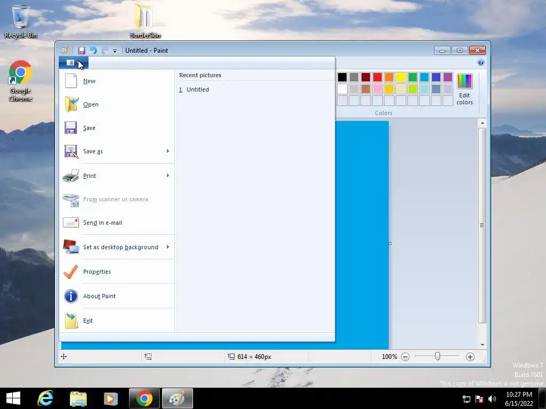Pick the green color swatch

click(x=413, y=77)
